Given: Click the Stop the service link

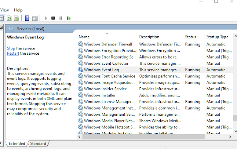Looking at the screenshot, I should pyautogui.click(x=11, y=48).
